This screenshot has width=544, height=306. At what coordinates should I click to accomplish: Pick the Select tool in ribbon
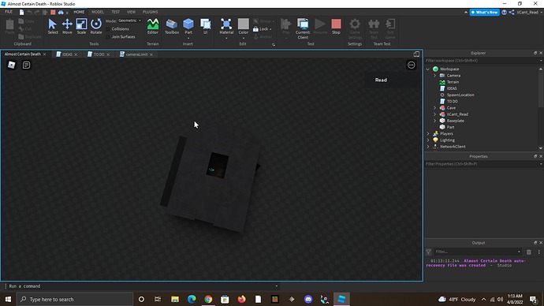pos(53,26)
